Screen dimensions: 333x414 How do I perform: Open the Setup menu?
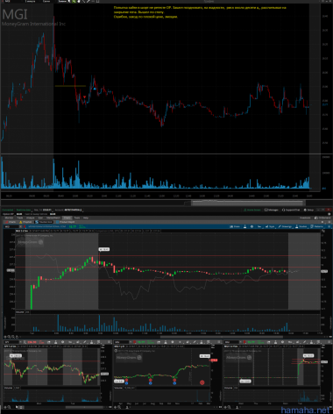pos(308,210)
